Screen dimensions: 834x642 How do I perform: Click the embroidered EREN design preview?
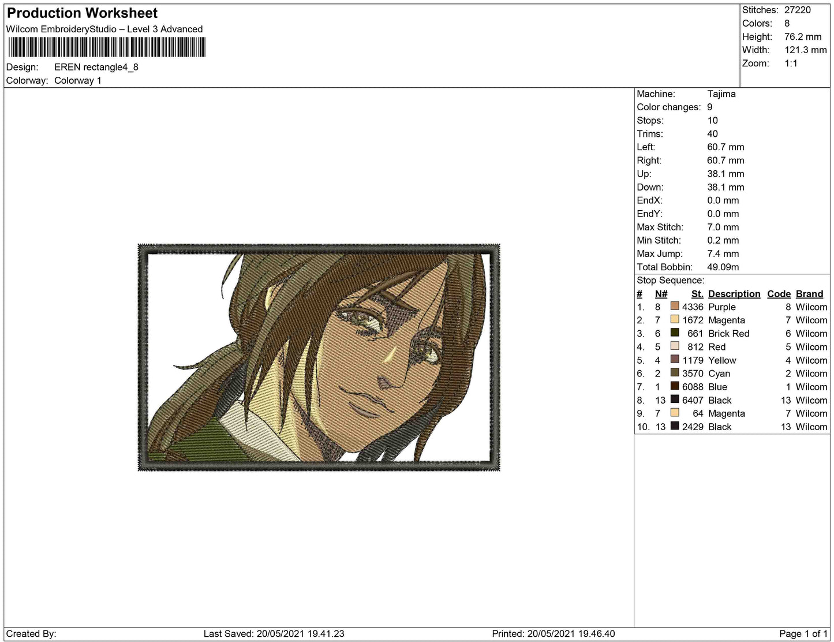click(x=319, y=357)
